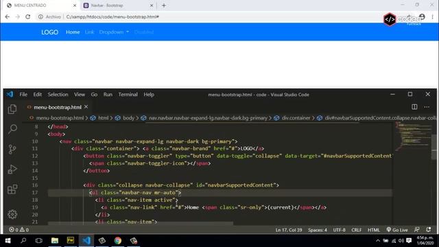Click the Link nav item
This screenshot has width=439, height=247.
coord(89,32)
